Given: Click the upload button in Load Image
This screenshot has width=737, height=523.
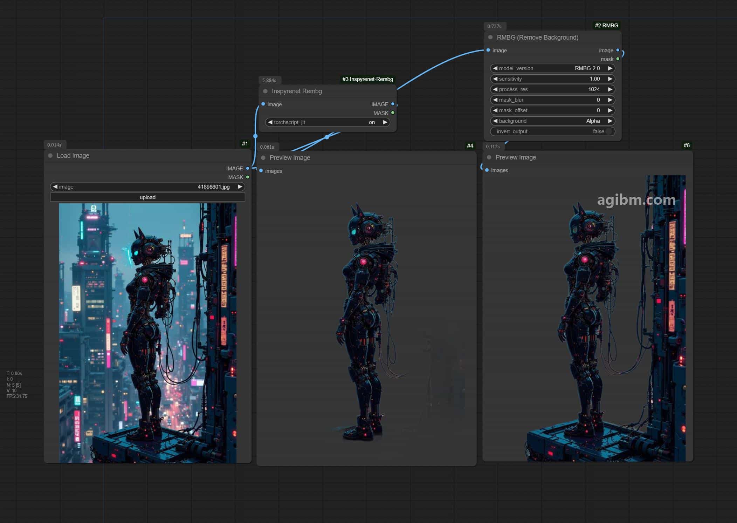Looking at the screenshot, I should (x=147, y=197).
